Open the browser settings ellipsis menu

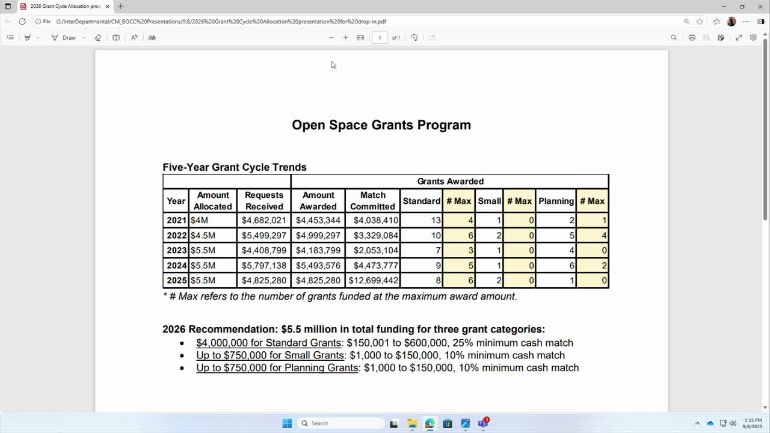[x=746, y=21]
